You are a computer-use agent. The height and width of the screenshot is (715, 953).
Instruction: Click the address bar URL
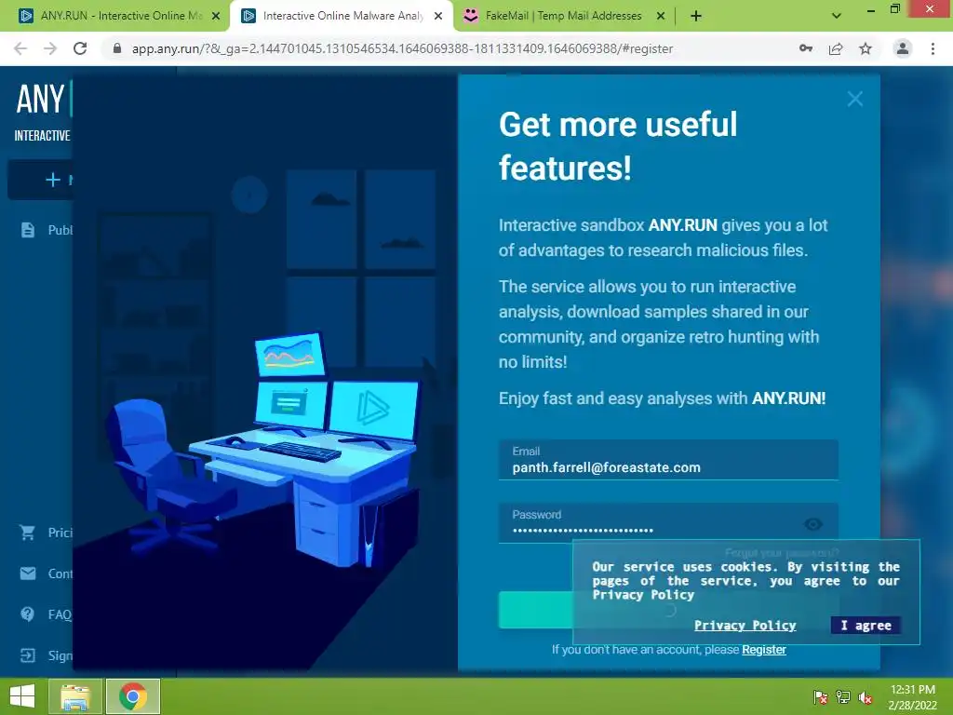402,48
